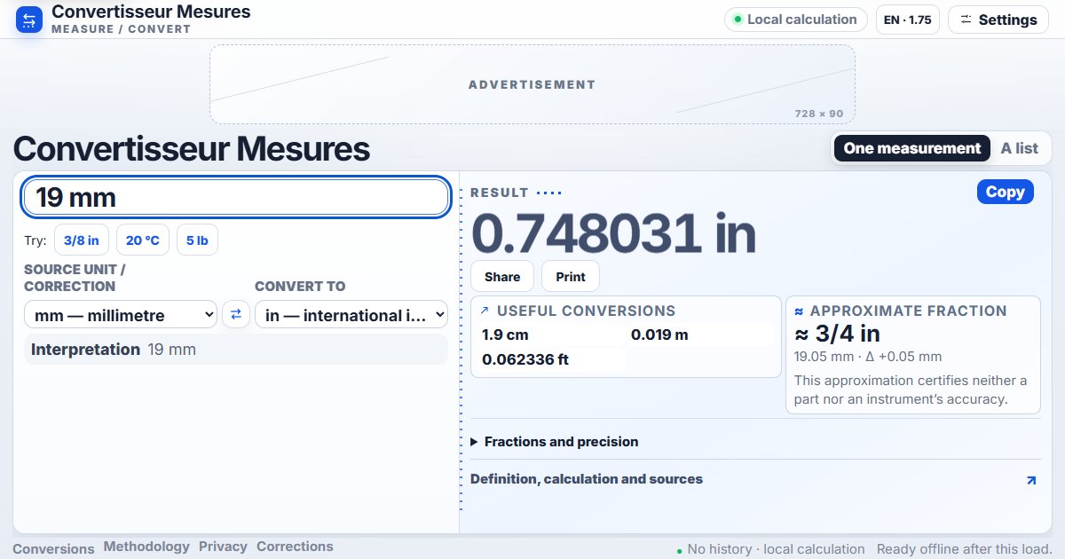Share the conversion result
The width and height of the screenshot is (1065, 559).
pos(502,277)
